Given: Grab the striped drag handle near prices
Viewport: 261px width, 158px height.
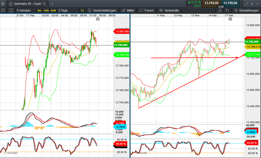Looking at the screenshot, I should point(242,4).
